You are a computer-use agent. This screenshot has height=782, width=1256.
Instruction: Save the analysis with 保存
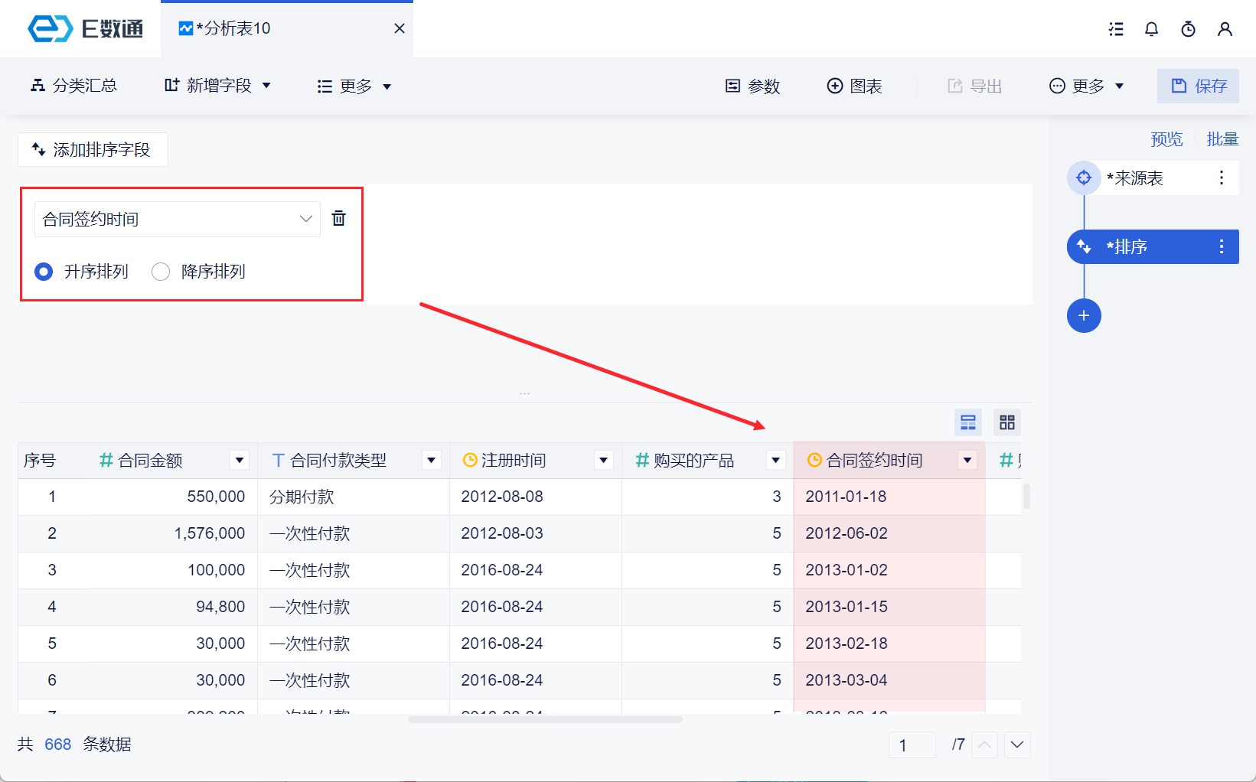tap(1198, 86)
